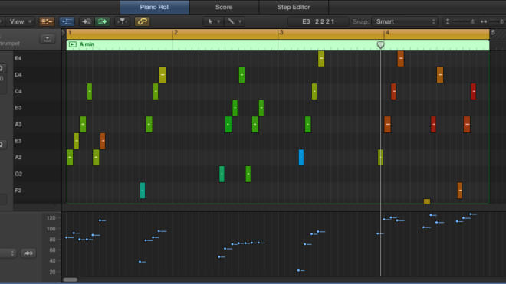The width and height of the screenshot is (506, 284).
Task: Click the playhead marker
Action: tap(381, 45)
